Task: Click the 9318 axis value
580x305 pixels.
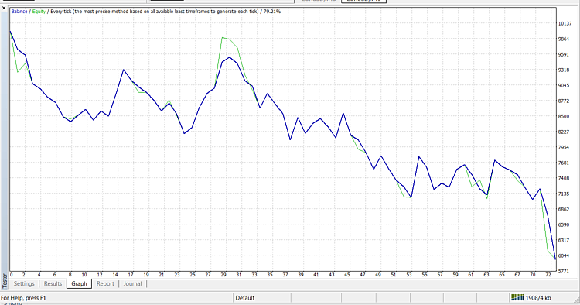Action: coord(564,70)
